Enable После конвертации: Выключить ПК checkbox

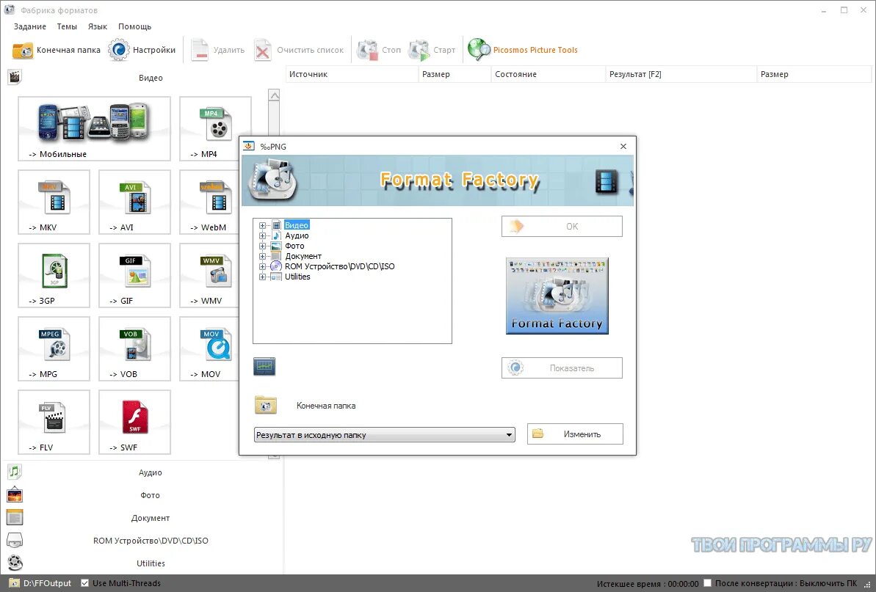707,583
